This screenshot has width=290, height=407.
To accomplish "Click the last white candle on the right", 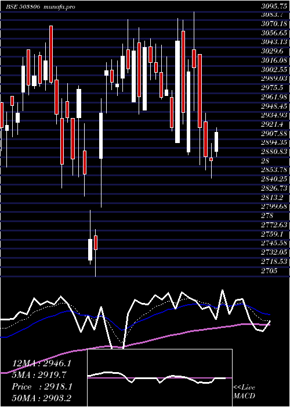I will [x=216, y=142].
